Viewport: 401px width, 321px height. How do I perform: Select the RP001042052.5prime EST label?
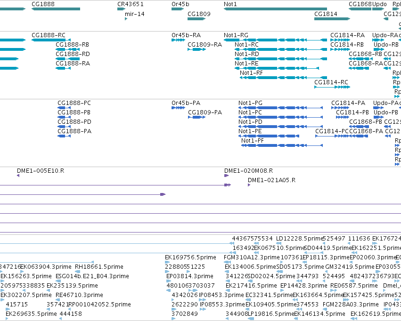[100, 305]
